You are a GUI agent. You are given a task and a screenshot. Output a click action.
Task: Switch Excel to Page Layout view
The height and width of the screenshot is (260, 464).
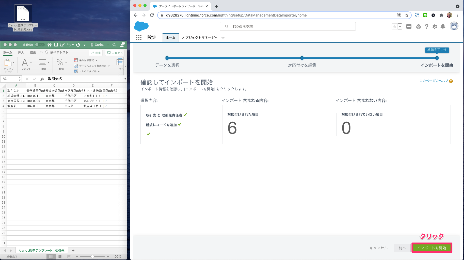tap(60, 257)
